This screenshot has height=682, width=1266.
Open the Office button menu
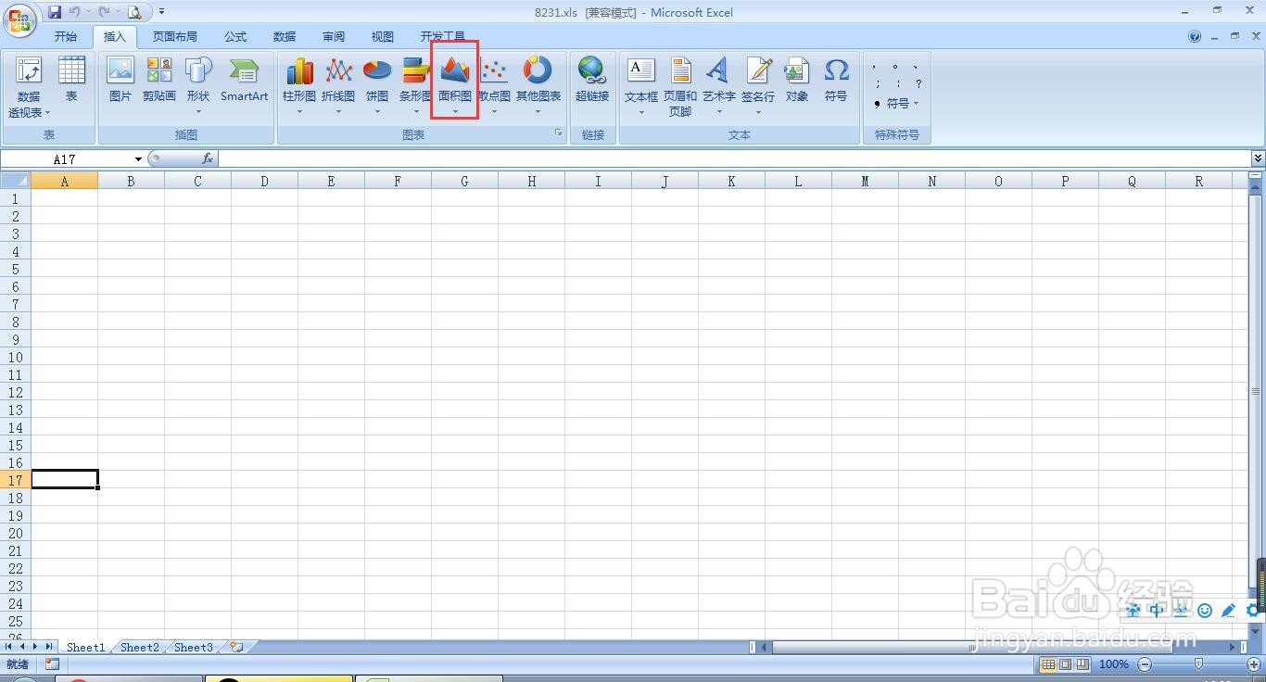(19, 19)
